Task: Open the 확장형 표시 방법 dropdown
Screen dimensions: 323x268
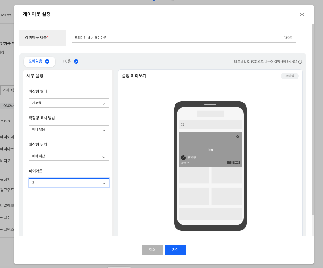Action: coord(69,130)
